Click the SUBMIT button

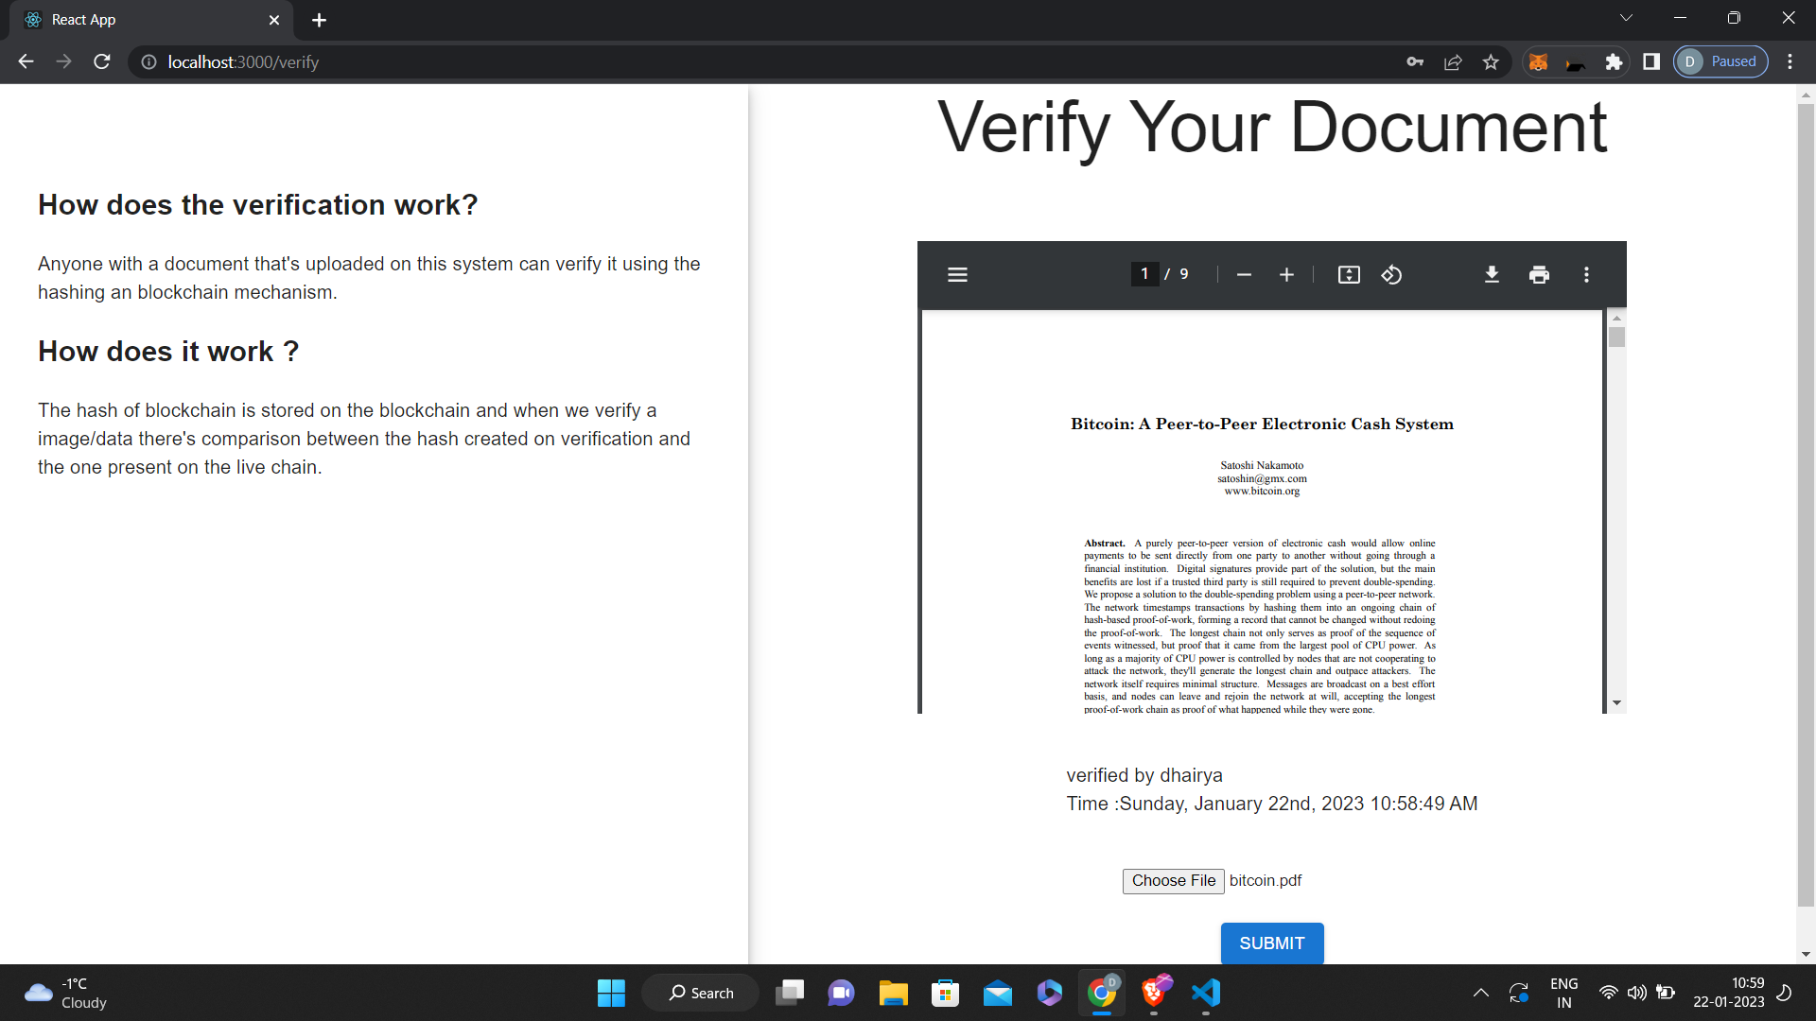1271,943
